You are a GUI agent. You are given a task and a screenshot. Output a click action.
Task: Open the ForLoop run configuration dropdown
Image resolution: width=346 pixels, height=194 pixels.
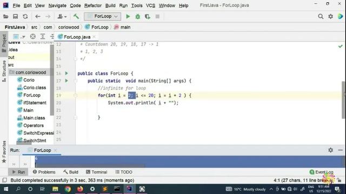[x=102, y=17]
